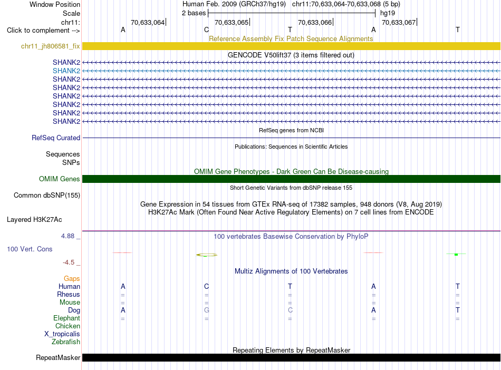Click the GENCODE V50lift37 track title
Image resolution: width=501 pixels, height=370 pixels.
pos(291,55)
